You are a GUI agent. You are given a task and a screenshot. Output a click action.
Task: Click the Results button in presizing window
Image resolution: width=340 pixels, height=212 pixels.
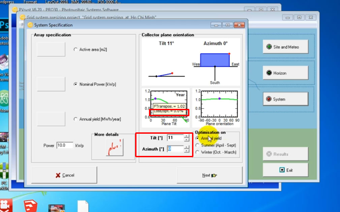tap(285, 154)
